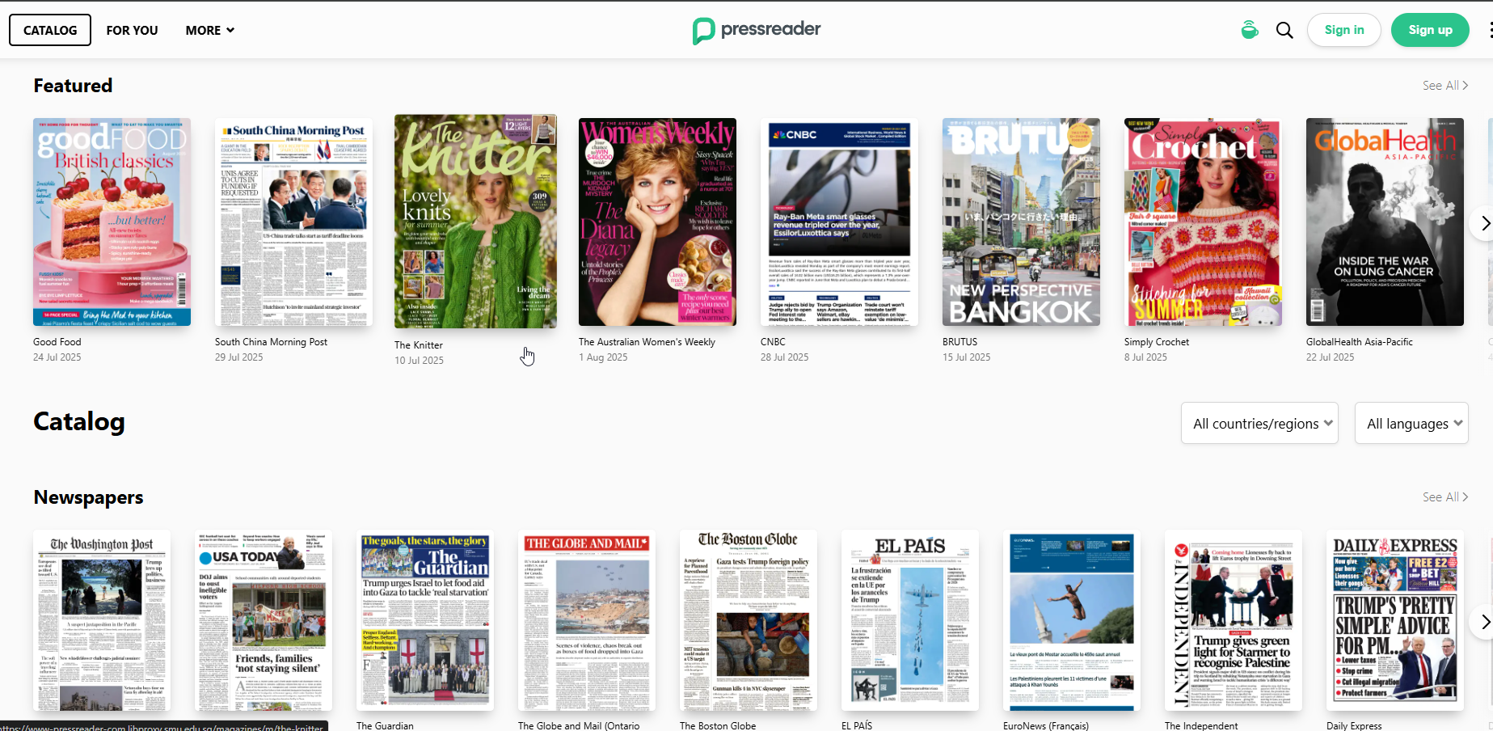This screenshot has width=1493, height=731.
Task: Open Australian Women's Weekly cover
Action: (x=657, y=222)
